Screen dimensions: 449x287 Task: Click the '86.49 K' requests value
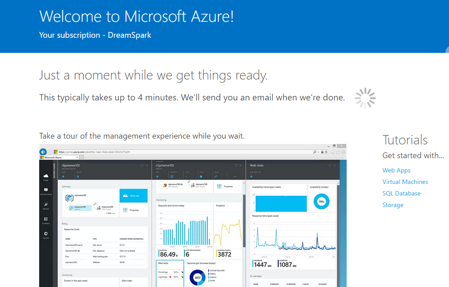click(169, 254)
